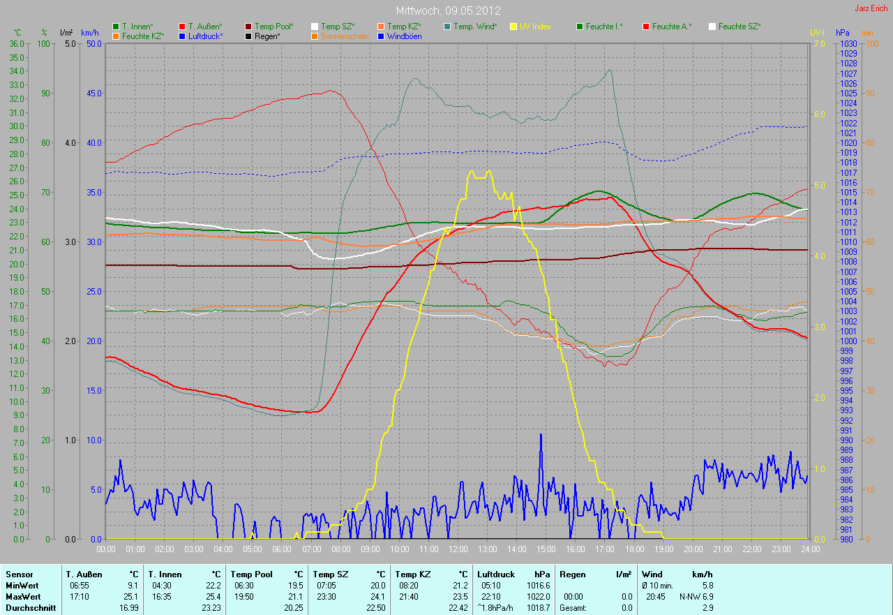
Task: Click the green T. Innen legend square
Action: [116, 27]
